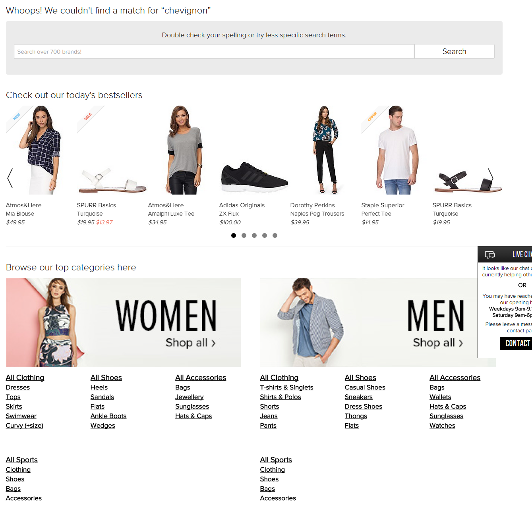Open the Tops category

13,397
